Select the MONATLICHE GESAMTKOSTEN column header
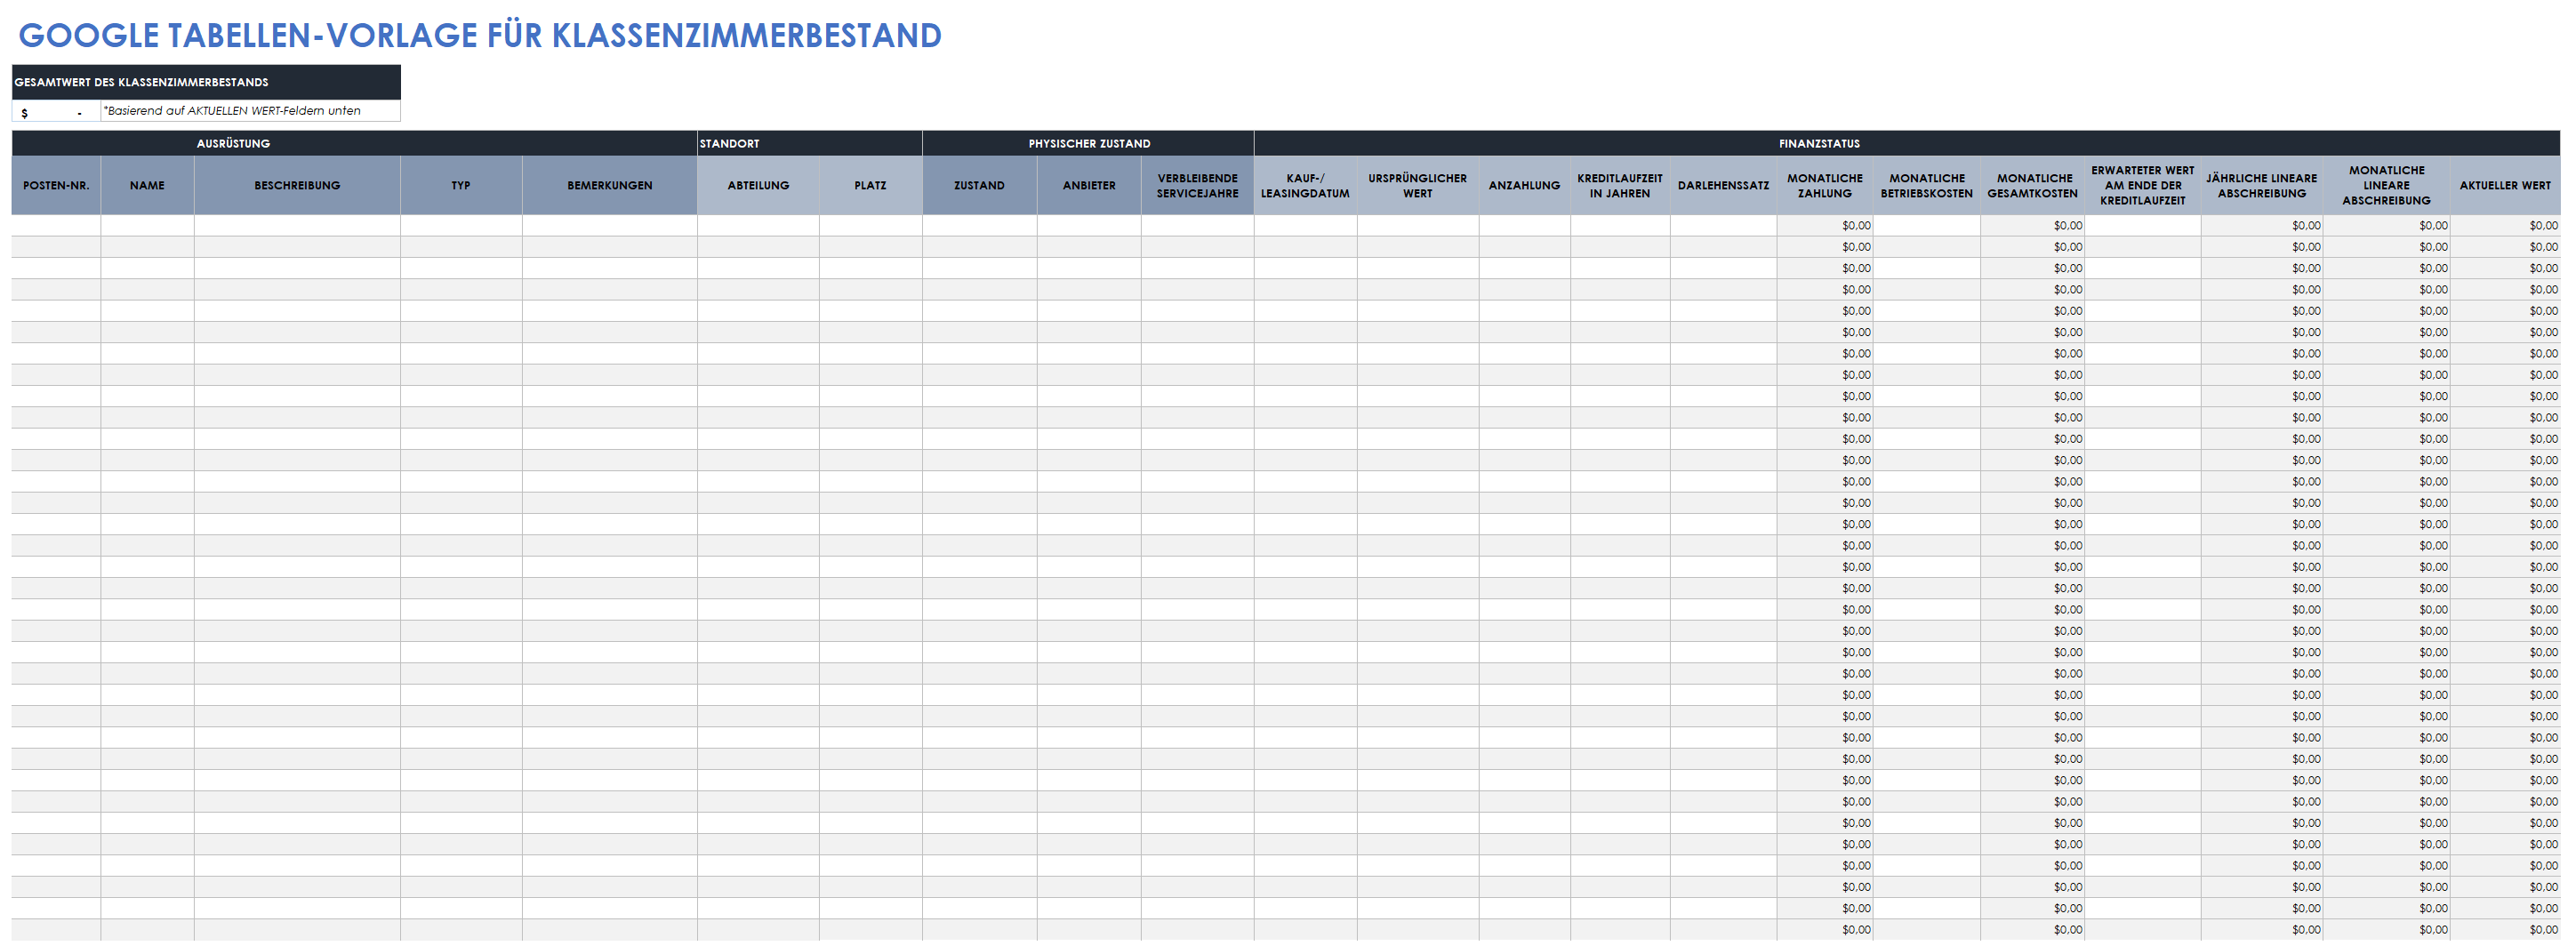Viewport: 2576px width, 946px height. pos(2033,185)
